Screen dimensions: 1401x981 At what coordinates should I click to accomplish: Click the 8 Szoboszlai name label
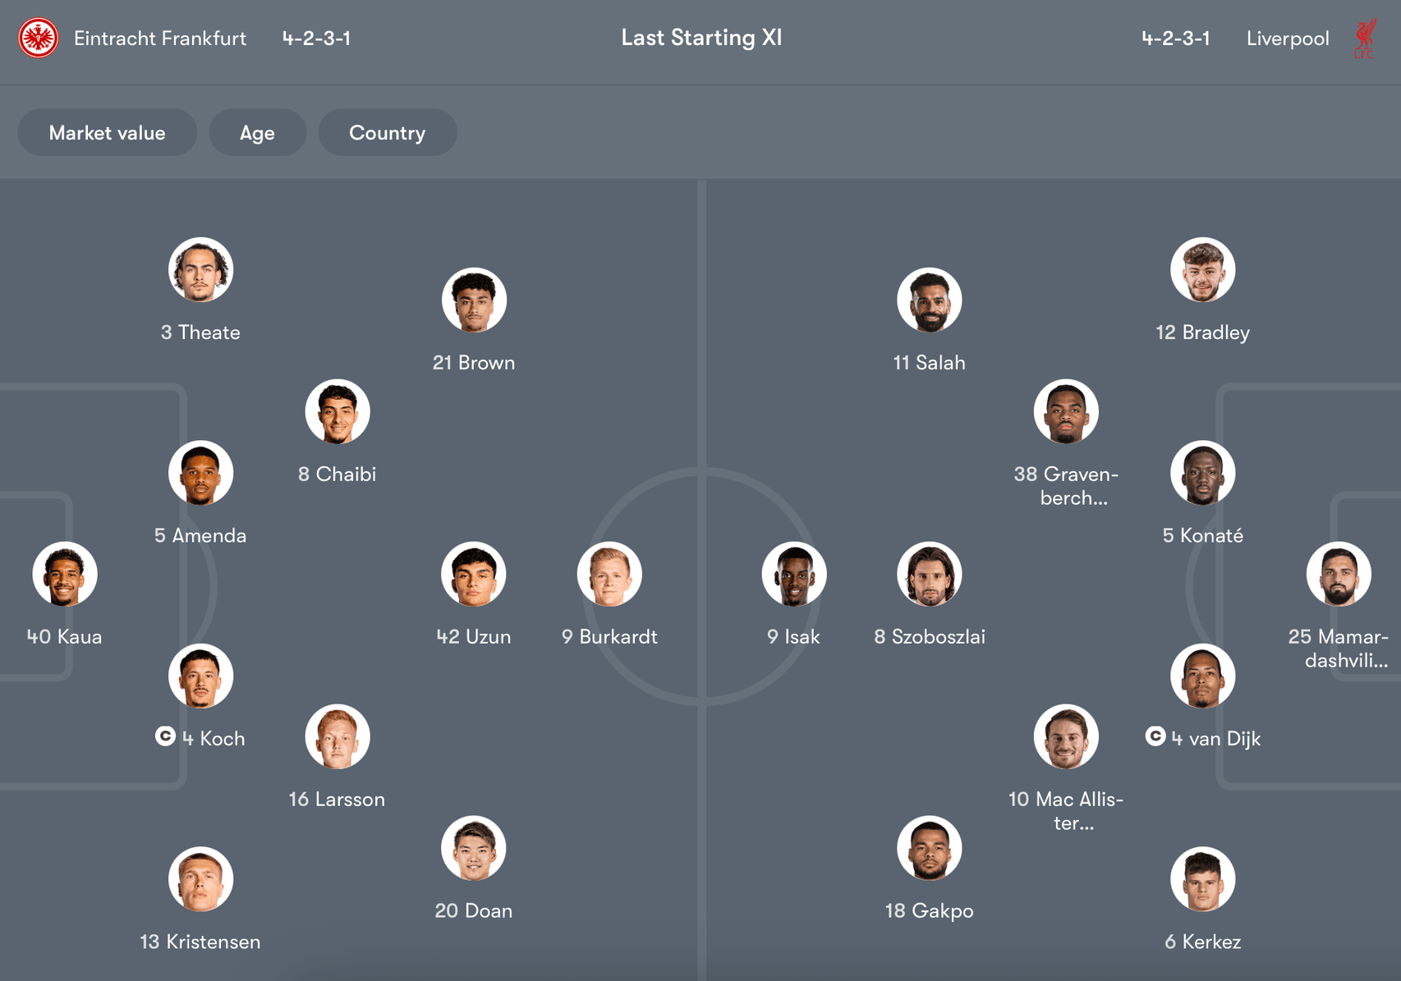tap(929, 637)
